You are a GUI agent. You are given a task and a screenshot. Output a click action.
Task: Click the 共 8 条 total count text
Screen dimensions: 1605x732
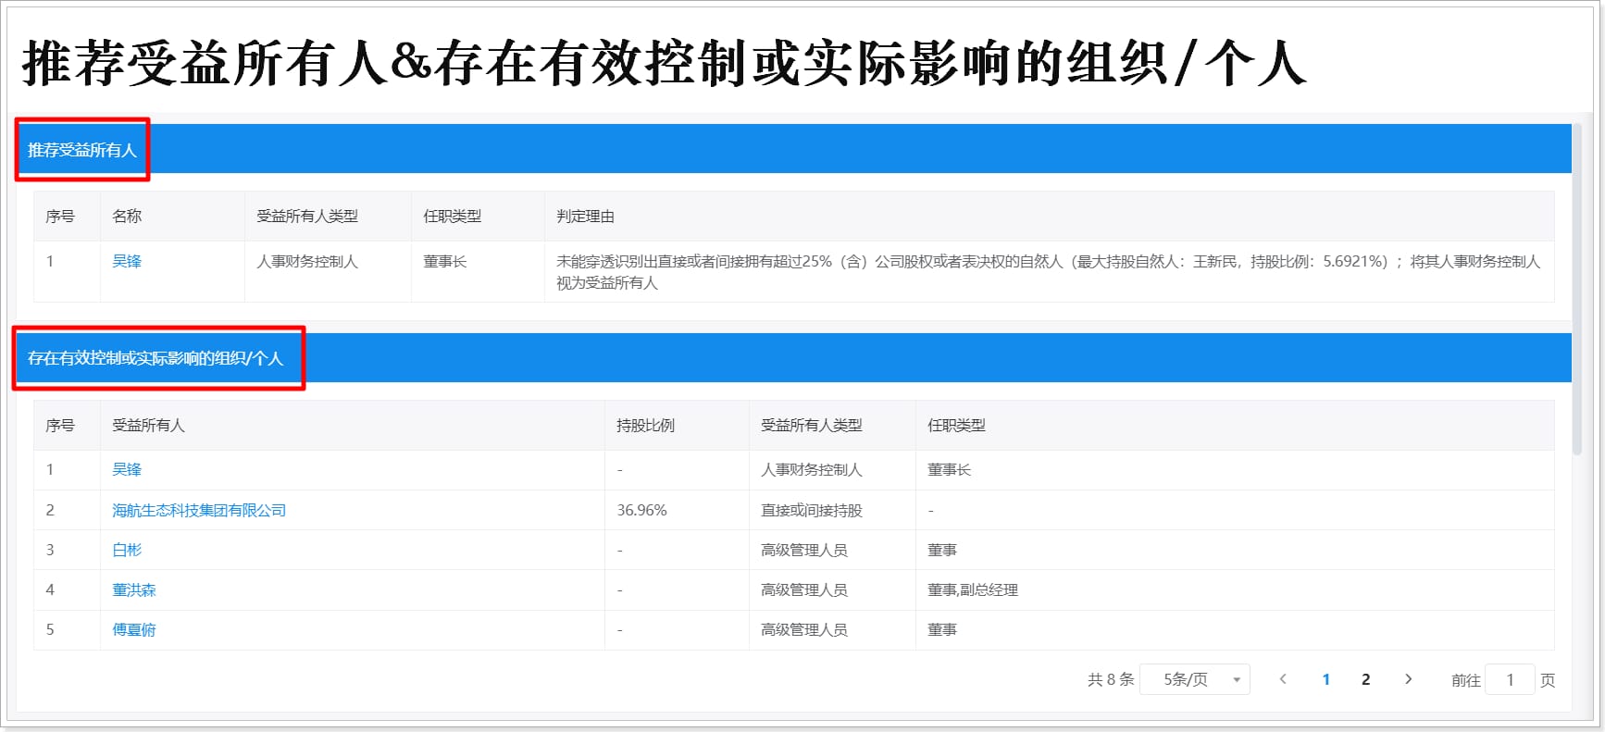(1111, 679)
